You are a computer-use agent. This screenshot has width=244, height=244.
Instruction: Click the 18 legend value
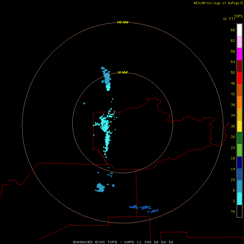pyautogui.click(x=233, y=158)
